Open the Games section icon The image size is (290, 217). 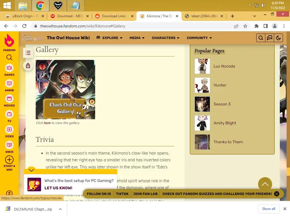point(9,68)
